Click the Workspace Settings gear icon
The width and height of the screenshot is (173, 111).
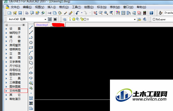point(50,19)
